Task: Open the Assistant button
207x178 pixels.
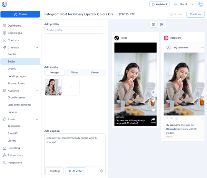Action: [x=159, y=4]
